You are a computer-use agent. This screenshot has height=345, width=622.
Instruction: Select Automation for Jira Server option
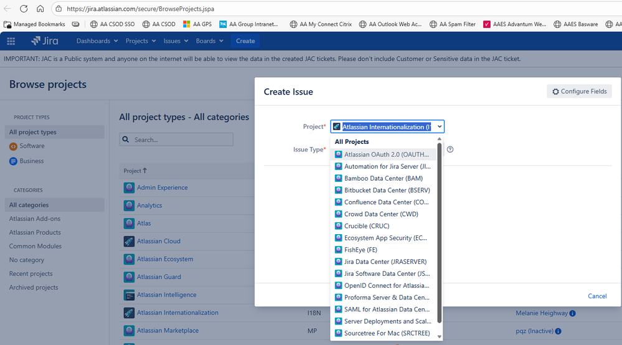coord(383,166)
